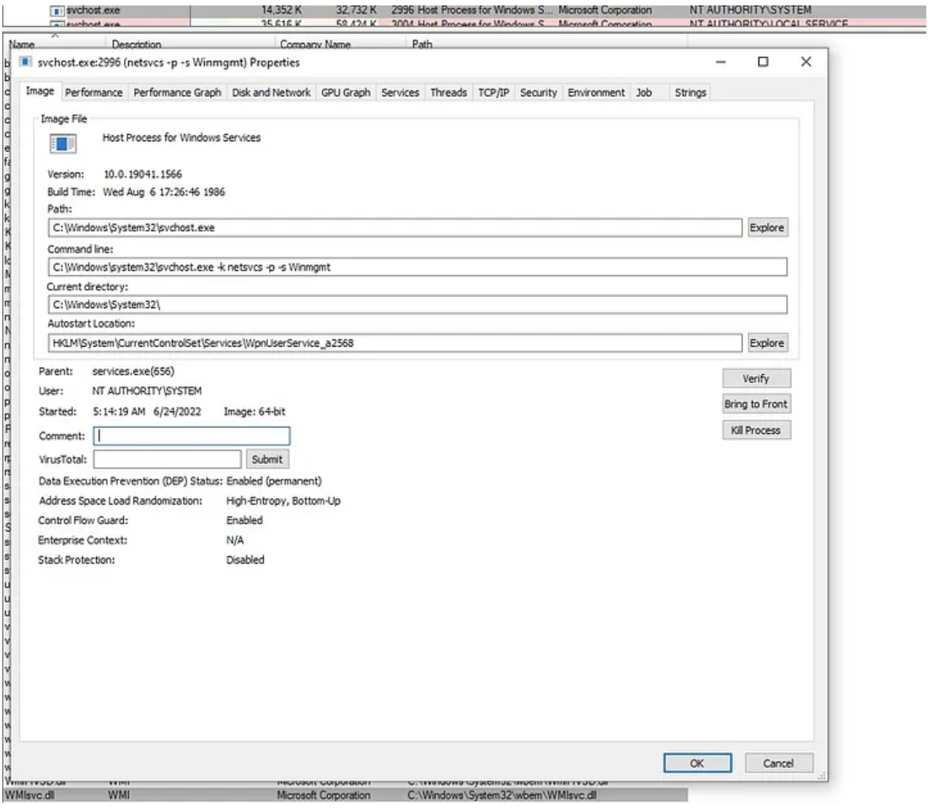Click Explore next to Autostart Location
Screen dimensions: 932x809
tap(767, 343)
